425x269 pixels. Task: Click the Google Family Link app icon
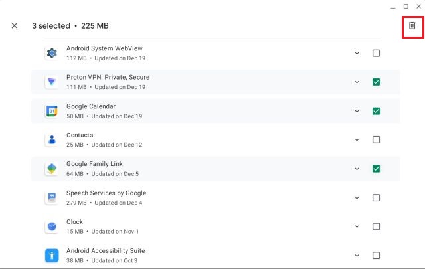(x=52, y=169)
